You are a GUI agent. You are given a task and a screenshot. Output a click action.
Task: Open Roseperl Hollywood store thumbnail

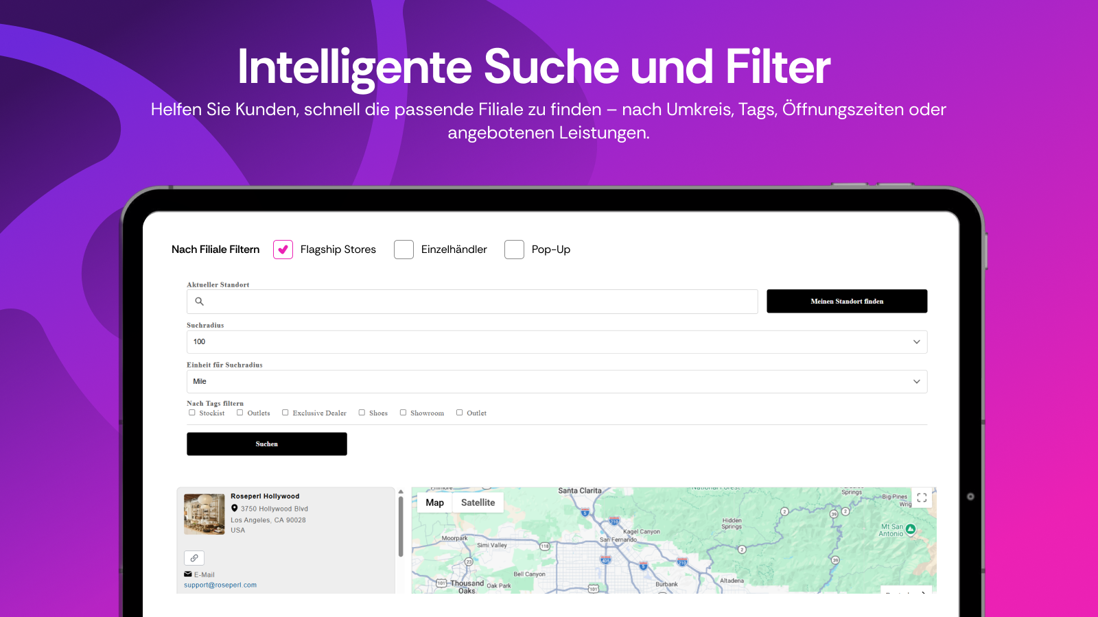tap(204, 514)
